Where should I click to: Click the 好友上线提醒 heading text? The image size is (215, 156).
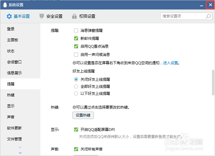point(84,71)
